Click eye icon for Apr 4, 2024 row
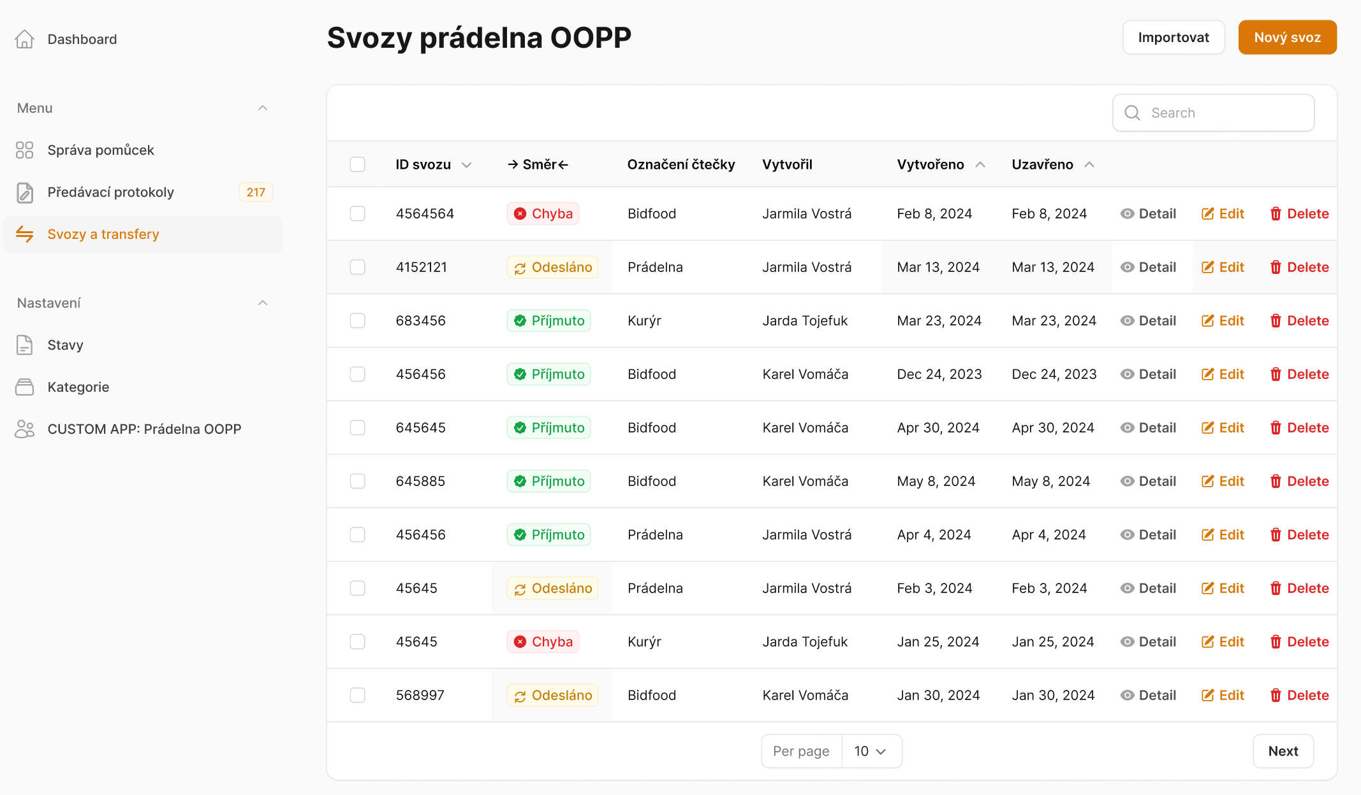This screenshot has width=1361, height=795. pos(1127,534)
